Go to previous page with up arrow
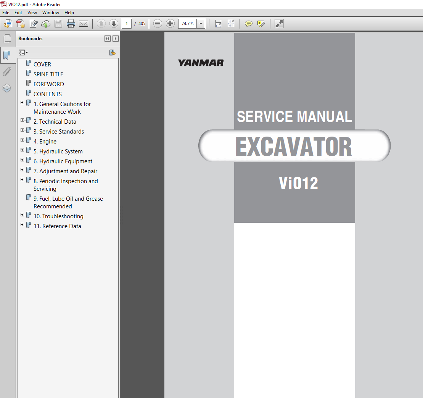Viewport: 423px width, 398px height. point(101,24)
